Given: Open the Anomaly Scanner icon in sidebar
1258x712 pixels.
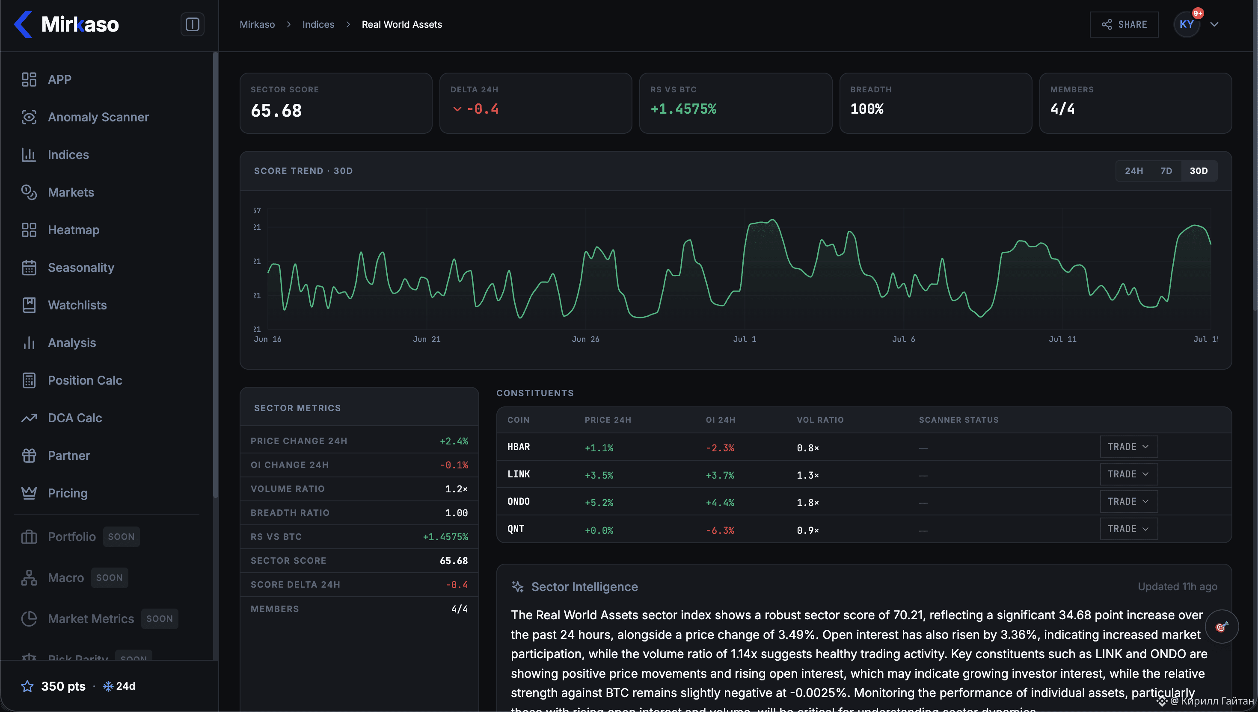Looking at the screenshot, I should 29,117.
